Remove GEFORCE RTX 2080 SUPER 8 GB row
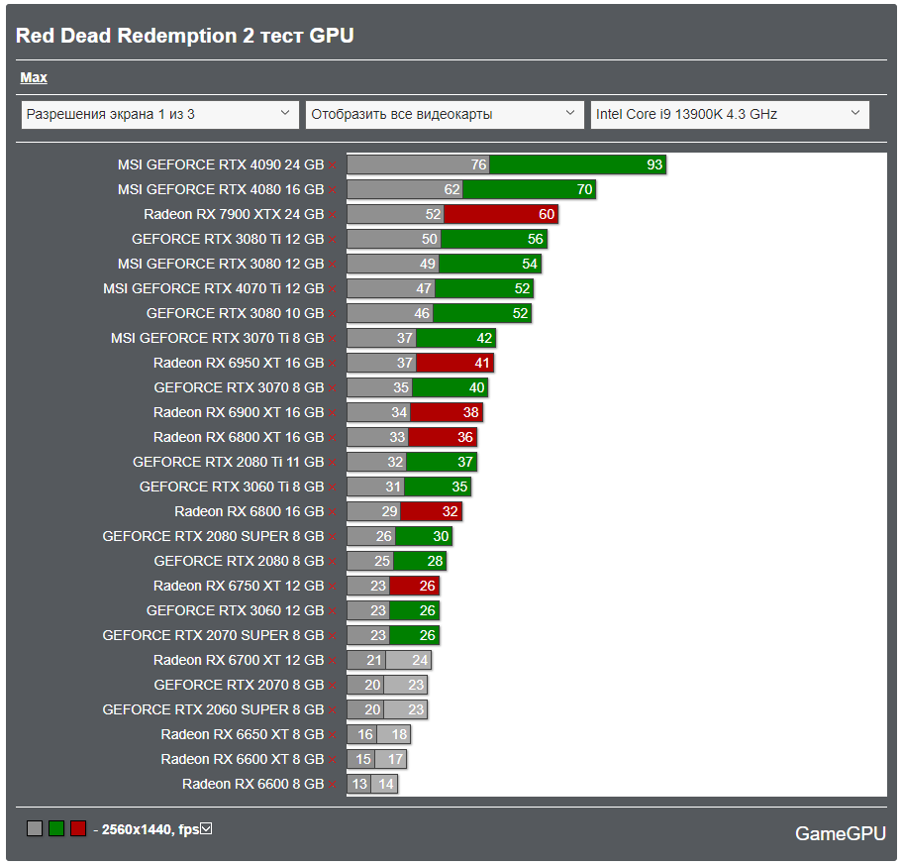The width and height of the screenshot is (902, 865). (x=333, y=536)
